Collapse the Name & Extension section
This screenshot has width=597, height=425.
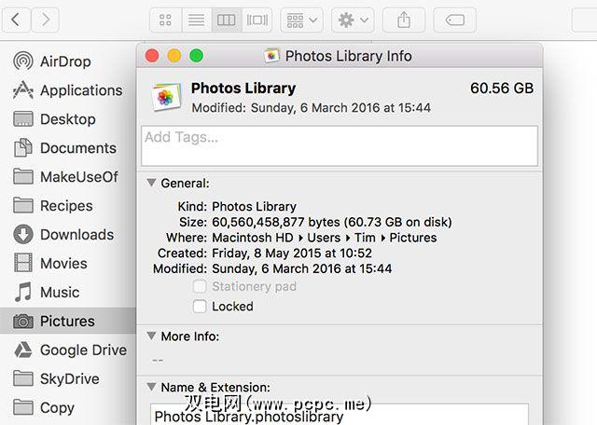pyautogui.click(x=151, y=387)
